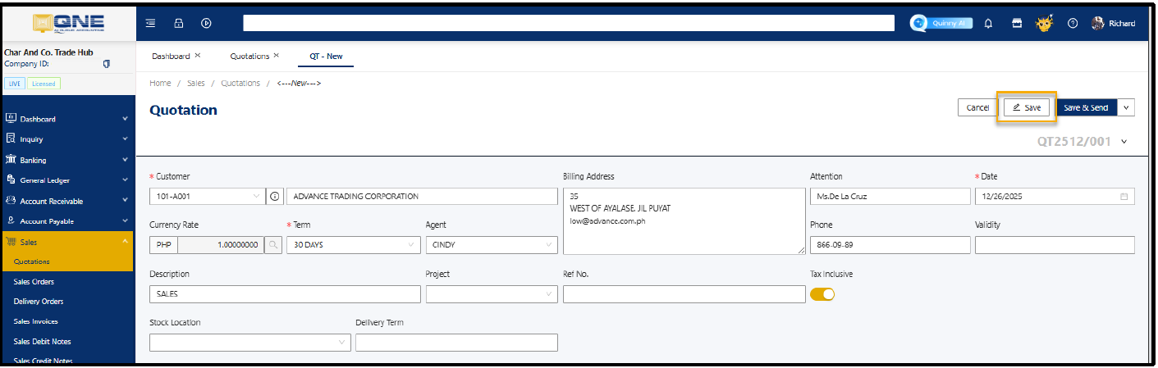Go to Home in the breadcrumb
The width and height of the screenshot is (1158, 368).
coord(160,83)
